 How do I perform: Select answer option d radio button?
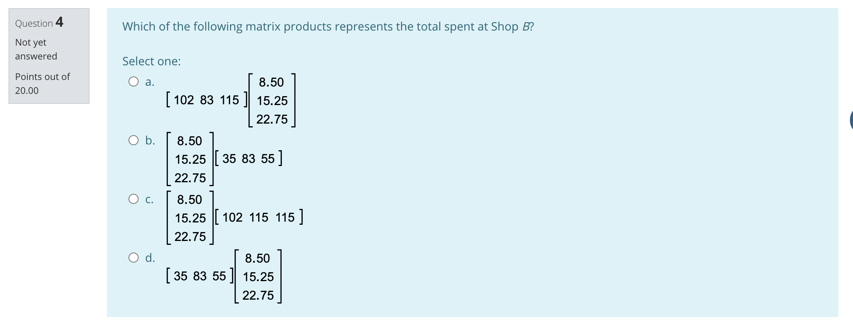pyautogui.click(x=134, y=257)
